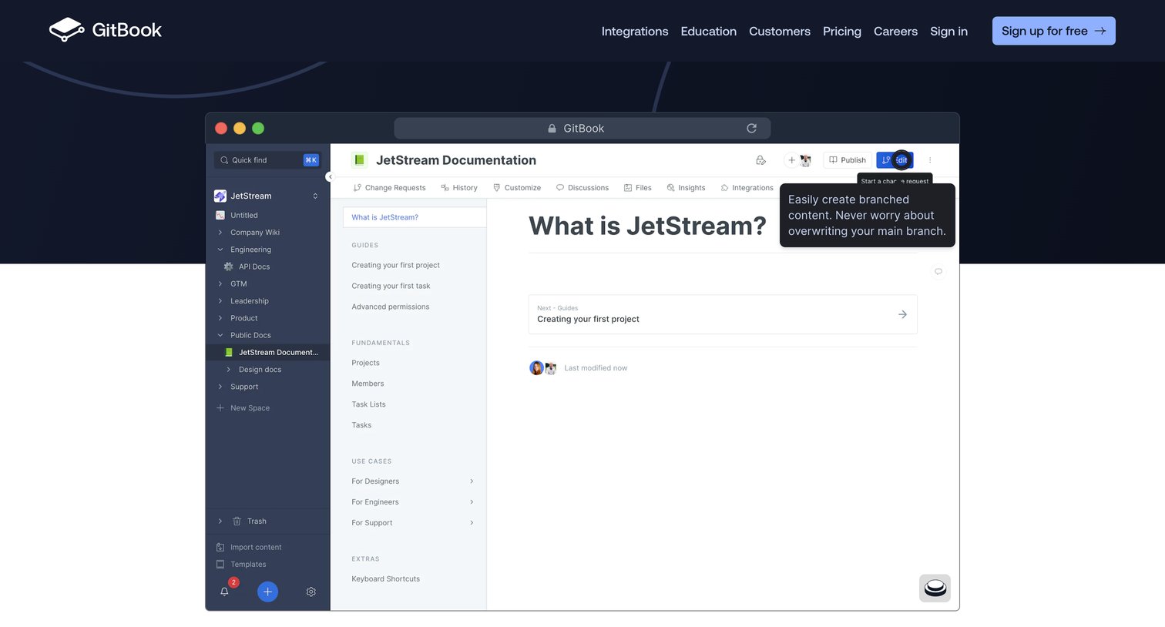Screen dimensions: 1165x627
Task: Open the Keyboard Shortcuts page
Action: pos(385,579)
